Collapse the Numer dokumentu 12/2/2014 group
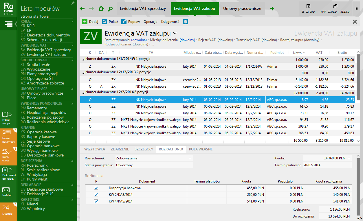363x221 pixels. pos(83,92)
